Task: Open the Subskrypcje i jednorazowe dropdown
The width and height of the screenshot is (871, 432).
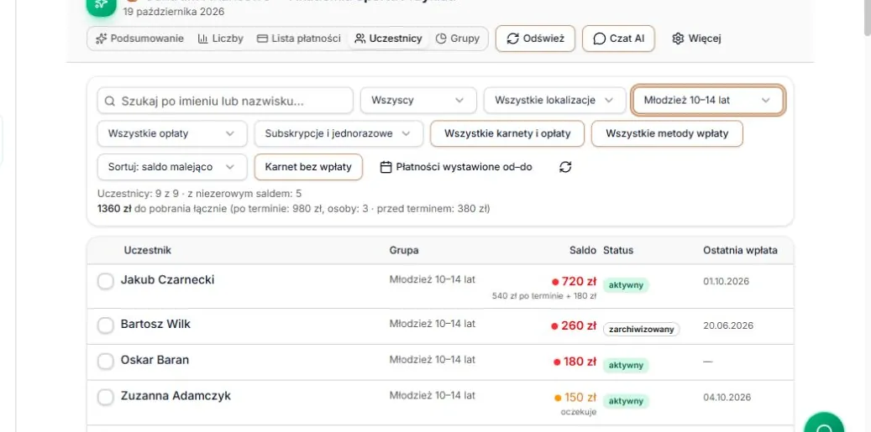Action: point(338,133)
